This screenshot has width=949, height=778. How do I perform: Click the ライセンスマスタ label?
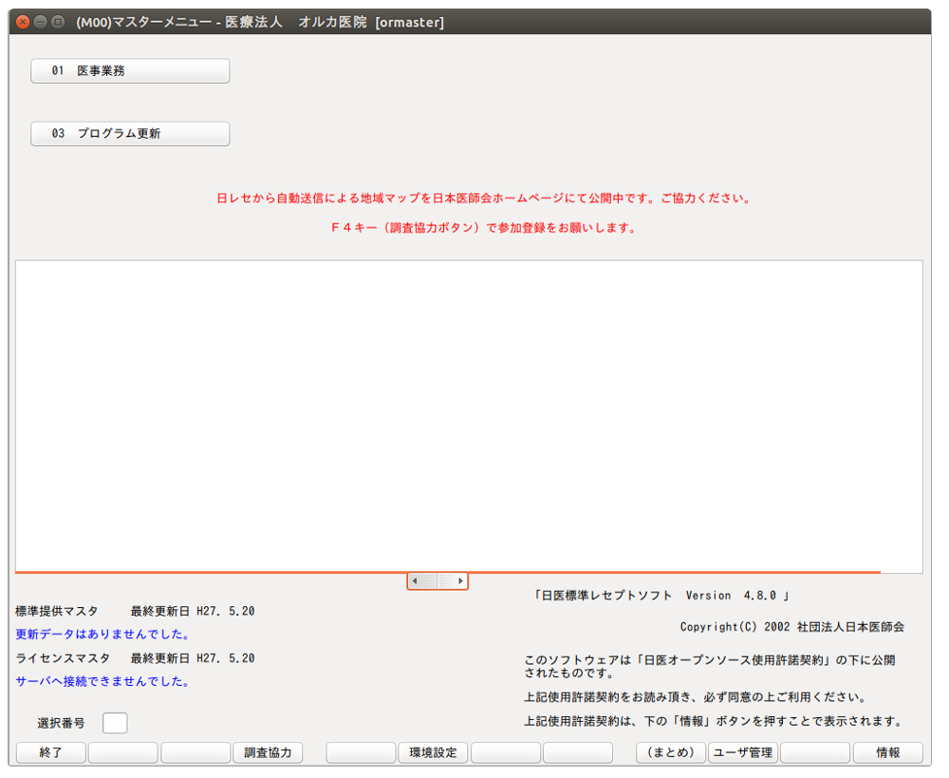pyautogui.click(x=63, y=658)
